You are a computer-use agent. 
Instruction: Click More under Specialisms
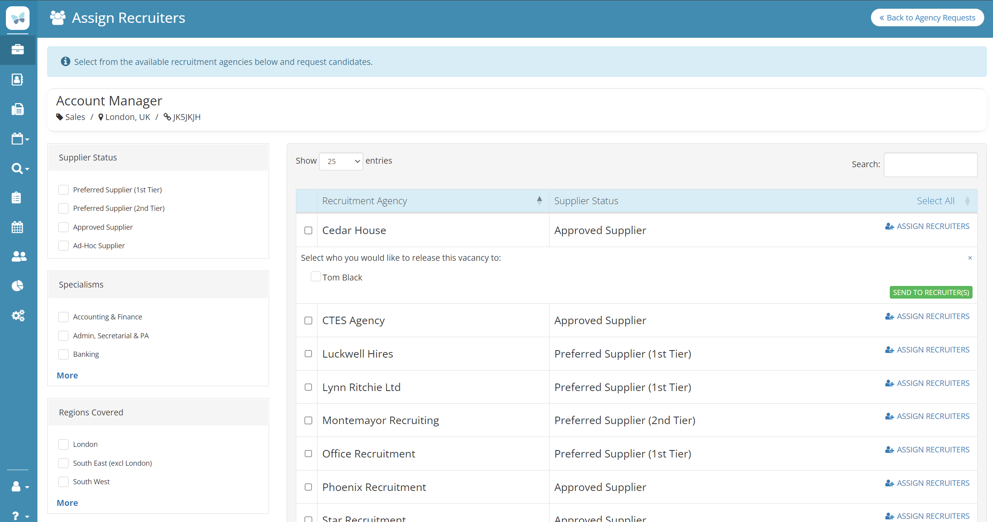click(x=67, y=375)
